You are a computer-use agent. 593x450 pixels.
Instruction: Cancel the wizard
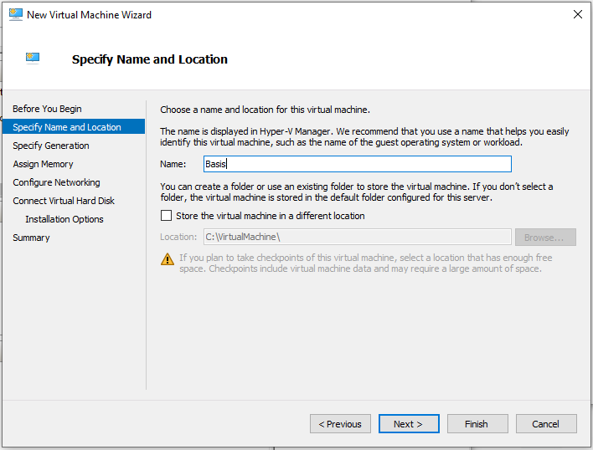[x=546, y=424]
